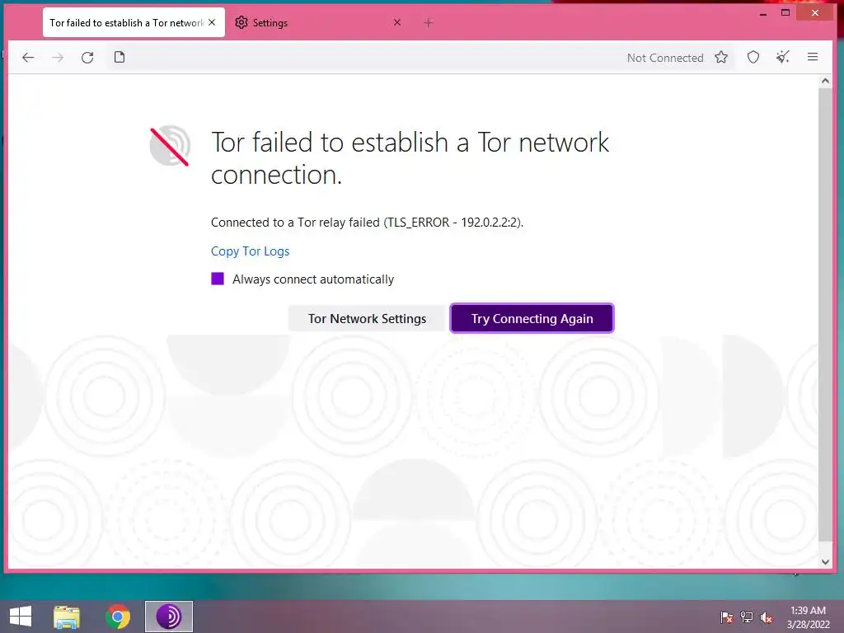Click the New Identity broom icon
844x633 pixels.
[x=783, y=57]
